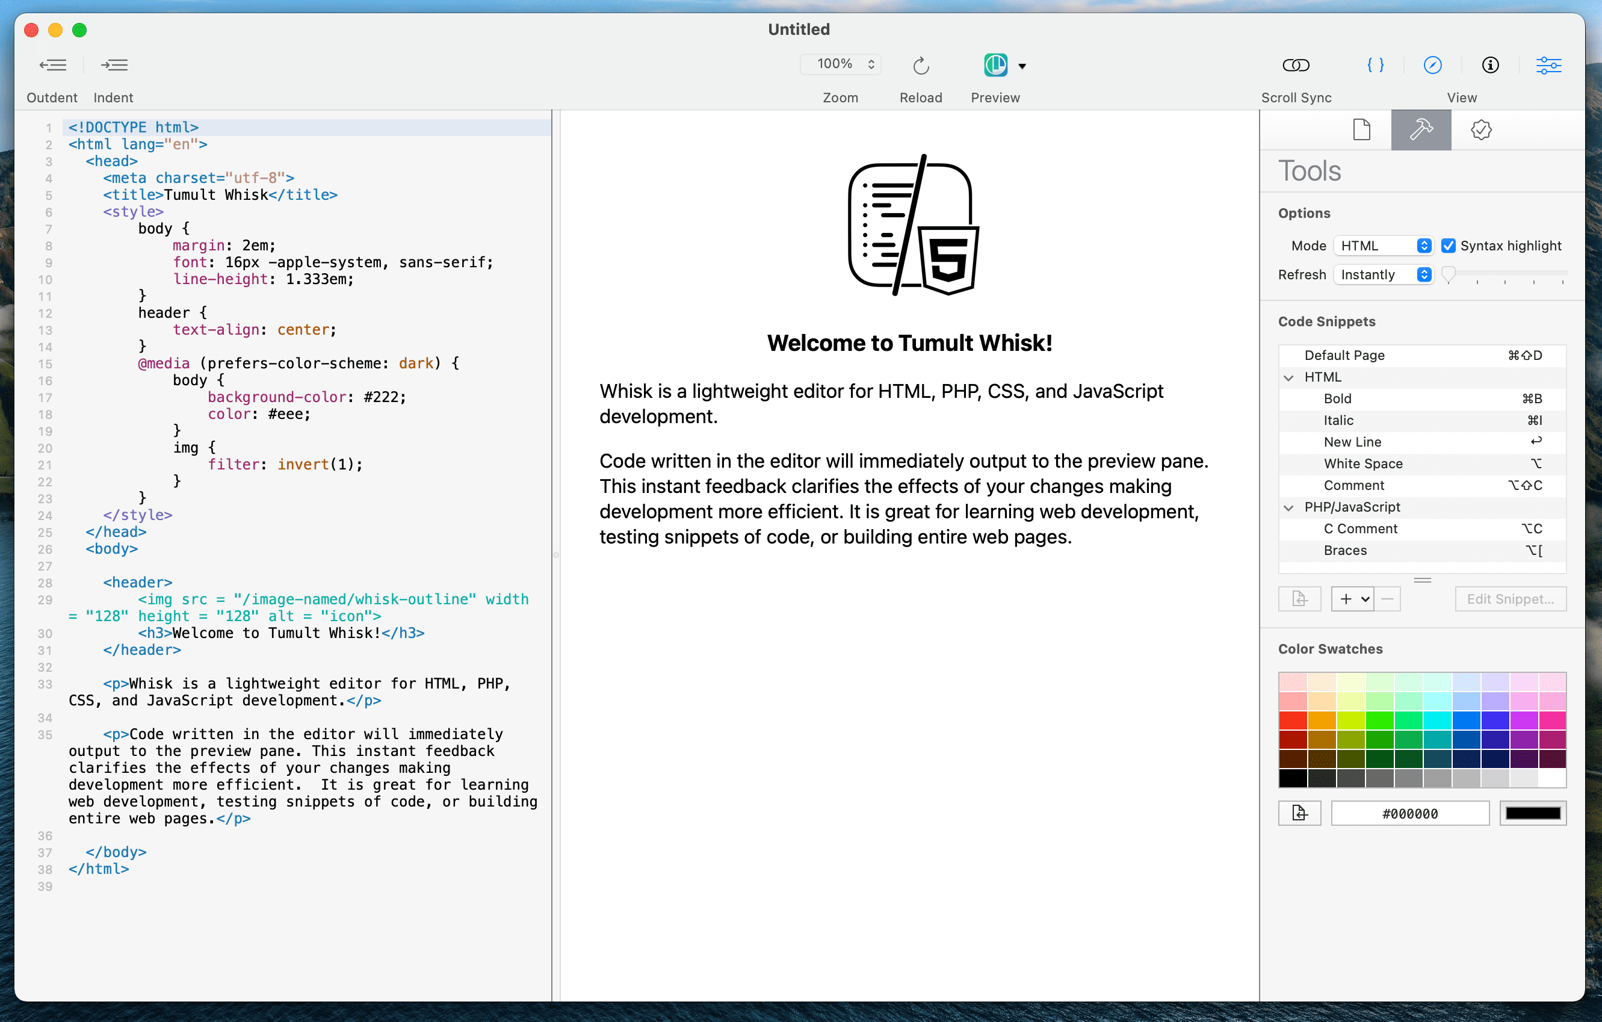Image resolution: width=1602 pixels, height=1022 pixels.
Task: Select the Bold snippet
Action: click(1421, 398)
